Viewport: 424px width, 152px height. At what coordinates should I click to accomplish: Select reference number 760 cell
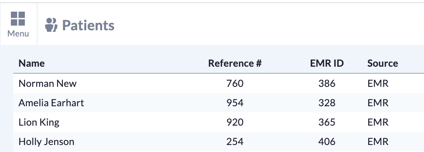[235, 83]
